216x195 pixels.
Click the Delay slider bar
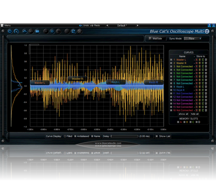(125, 136)
